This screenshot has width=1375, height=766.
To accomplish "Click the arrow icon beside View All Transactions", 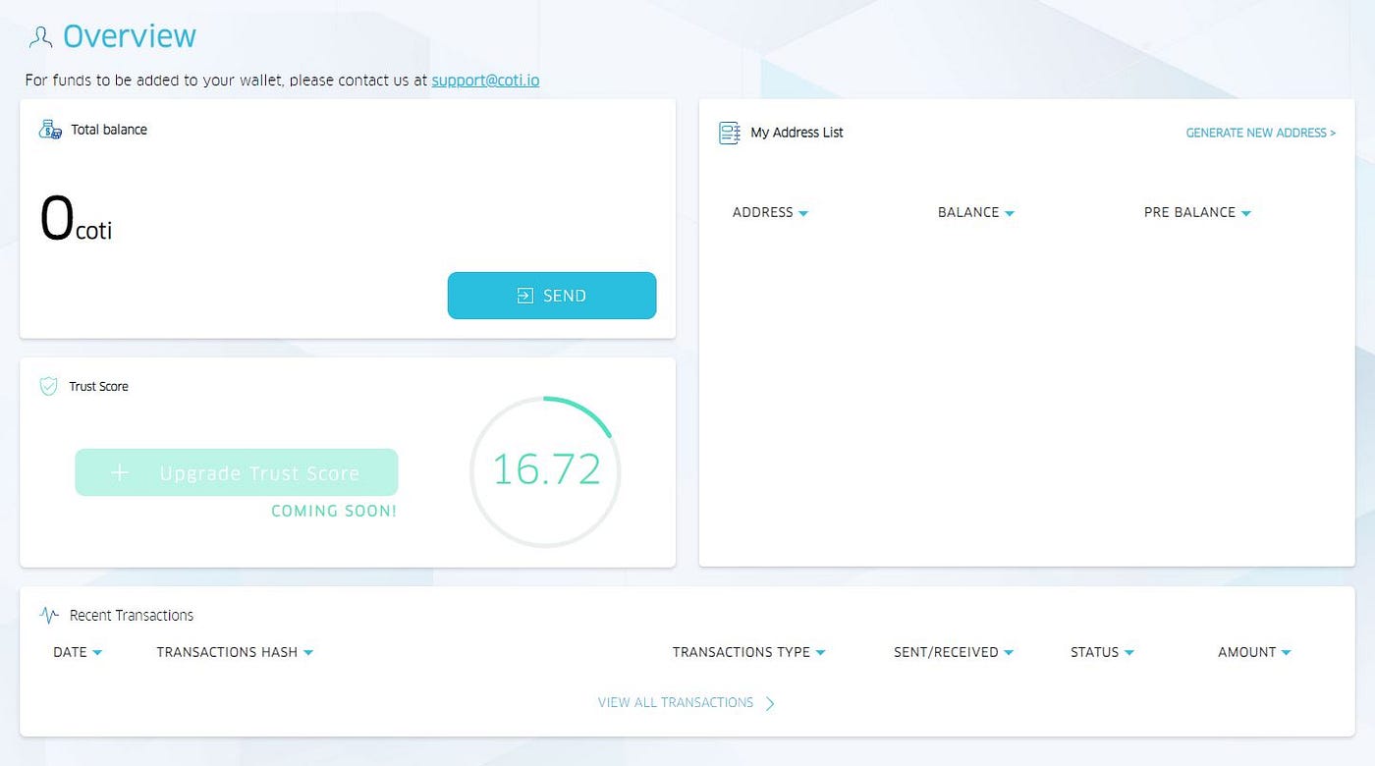I will pyautogui.click(x=770, y=703).
